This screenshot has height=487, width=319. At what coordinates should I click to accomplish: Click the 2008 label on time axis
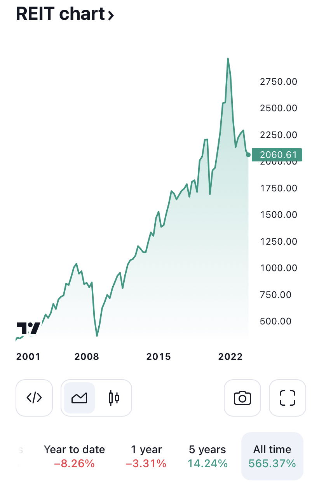tap(87, 357)
